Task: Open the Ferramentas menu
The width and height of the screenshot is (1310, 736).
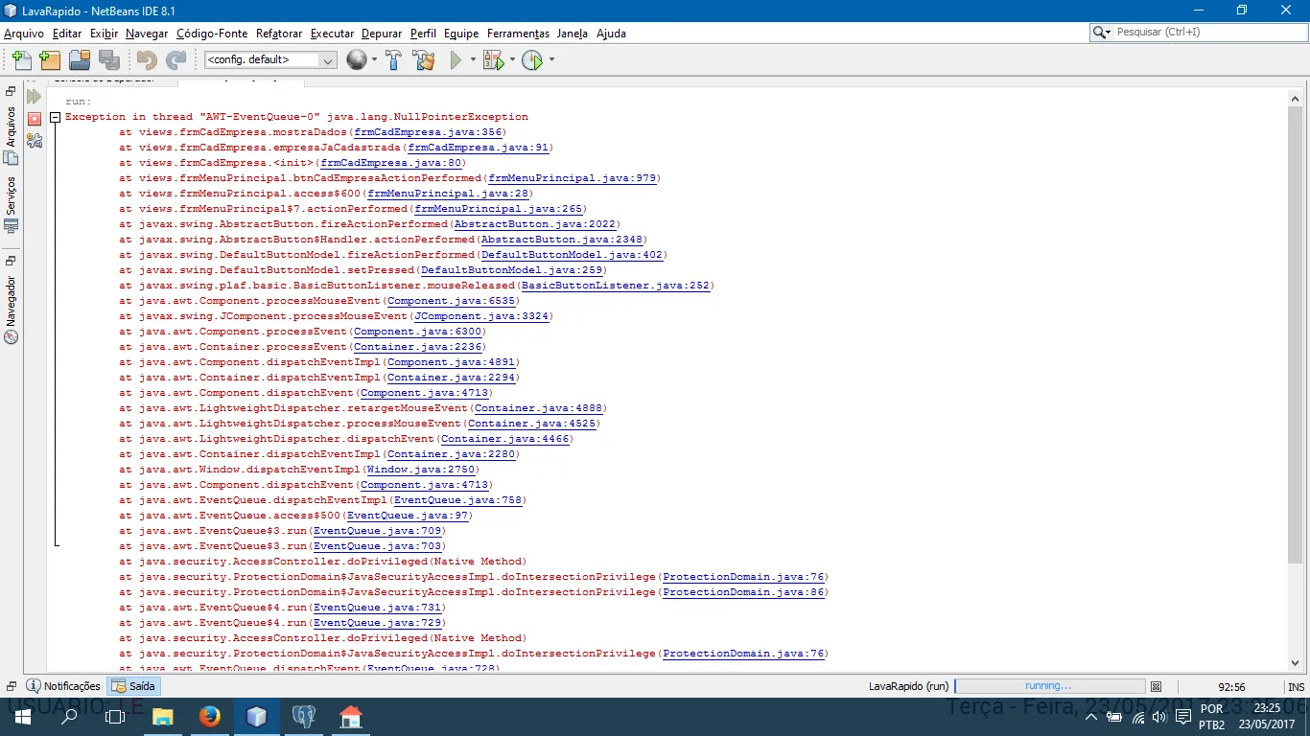Action: [518, 34]
